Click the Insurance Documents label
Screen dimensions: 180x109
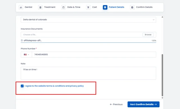[x=31, y=29]
